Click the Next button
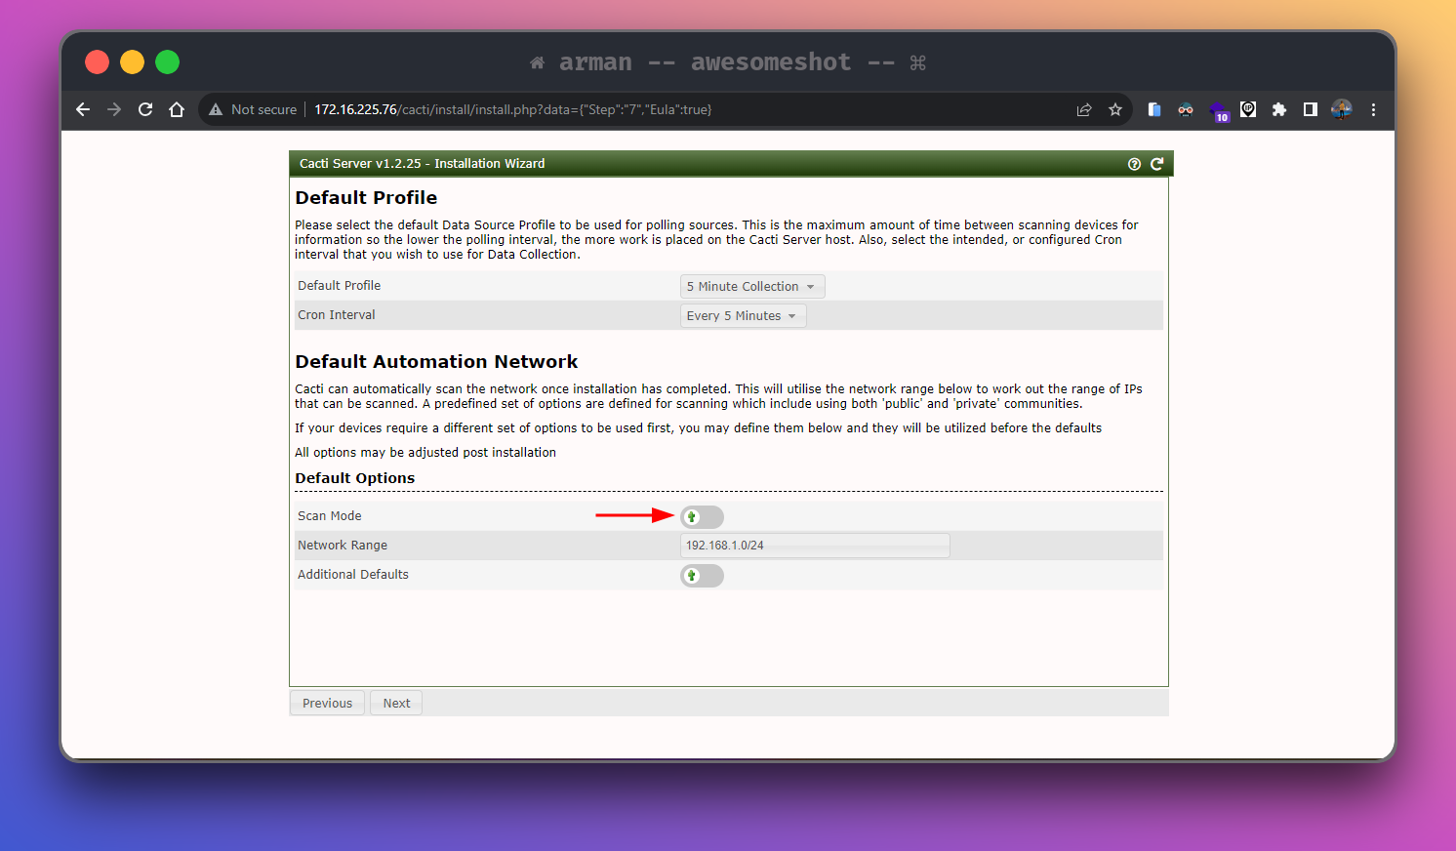The height and width of the screenshot is (851, 1456). tap(396, 703)
